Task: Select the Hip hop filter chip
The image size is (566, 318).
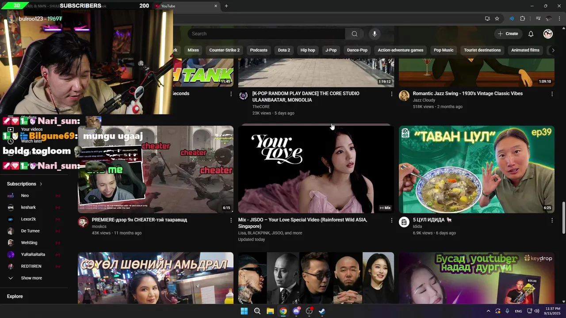Action: point(308,50)
